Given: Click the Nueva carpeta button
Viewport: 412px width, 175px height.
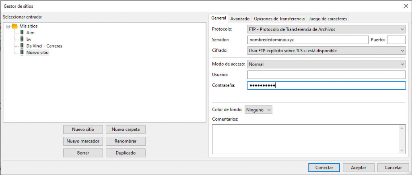Looking at the screenshot, I should (x=125, y=130).
